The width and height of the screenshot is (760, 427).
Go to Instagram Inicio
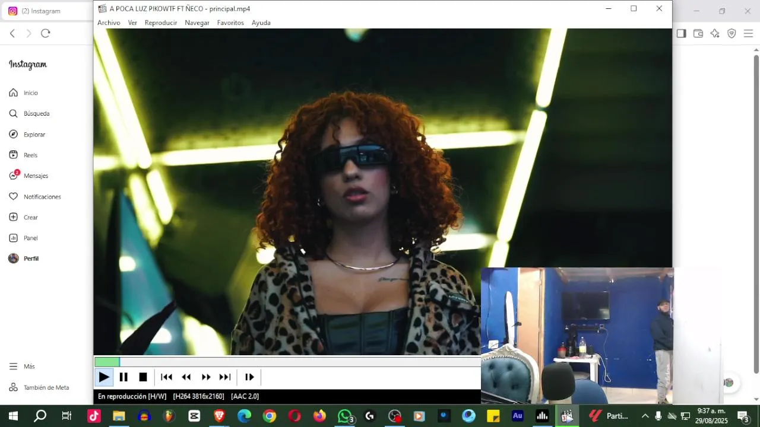pyautogui.click(x=24, y=93)
